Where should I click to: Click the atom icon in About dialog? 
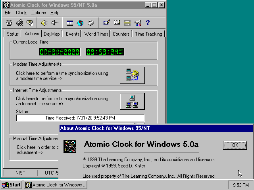coord(70,146)
